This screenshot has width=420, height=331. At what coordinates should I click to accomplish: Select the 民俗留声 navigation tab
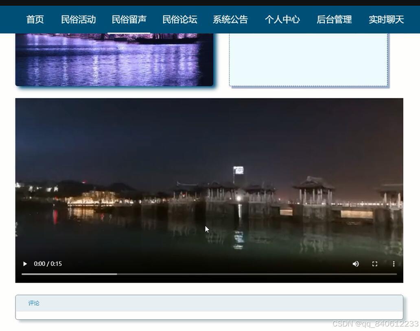(129, 20)
